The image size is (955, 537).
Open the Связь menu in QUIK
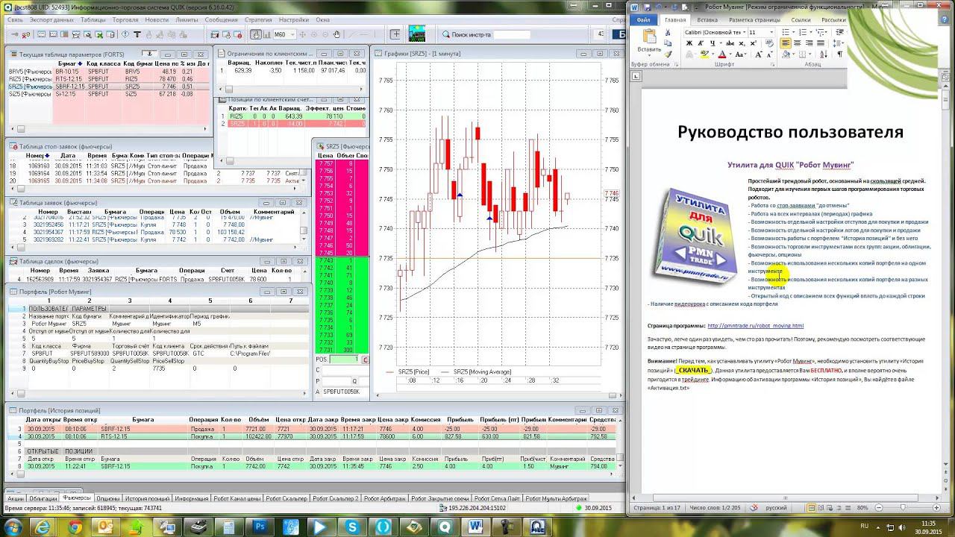point(15,19)
